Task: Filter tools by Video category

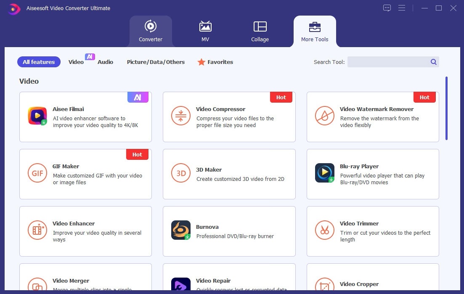Action: (x=76, y=62)
